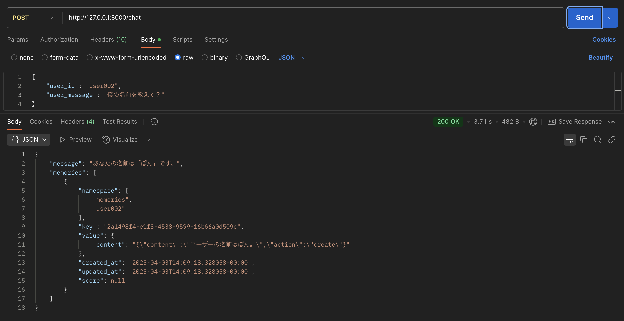This screenshot has height=321, width=624.
Task: Select the none body type radio
Action: click(x=14, y=58)
